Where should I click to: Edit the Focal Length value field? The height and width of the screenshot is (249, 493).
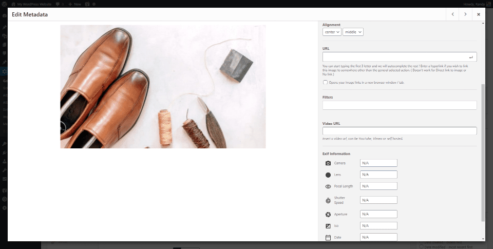click(378, 186)
